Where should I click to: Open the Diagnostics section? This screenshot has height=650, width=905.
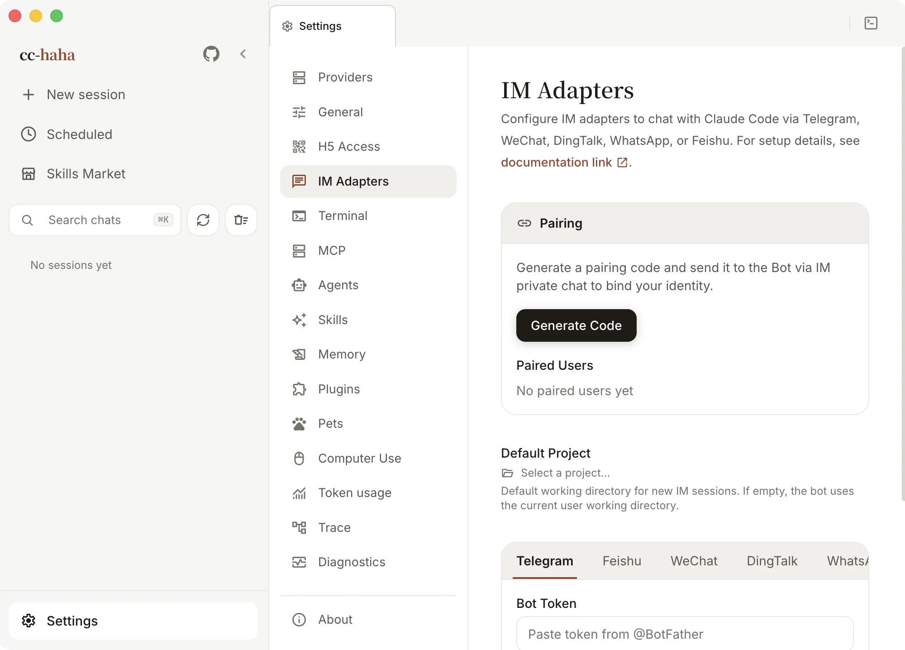pos(368,562)
